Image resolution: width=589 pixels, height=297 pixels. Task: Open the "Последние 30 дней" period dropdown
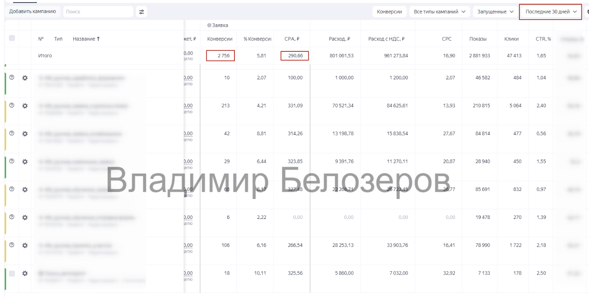click(x=550, y=12)
